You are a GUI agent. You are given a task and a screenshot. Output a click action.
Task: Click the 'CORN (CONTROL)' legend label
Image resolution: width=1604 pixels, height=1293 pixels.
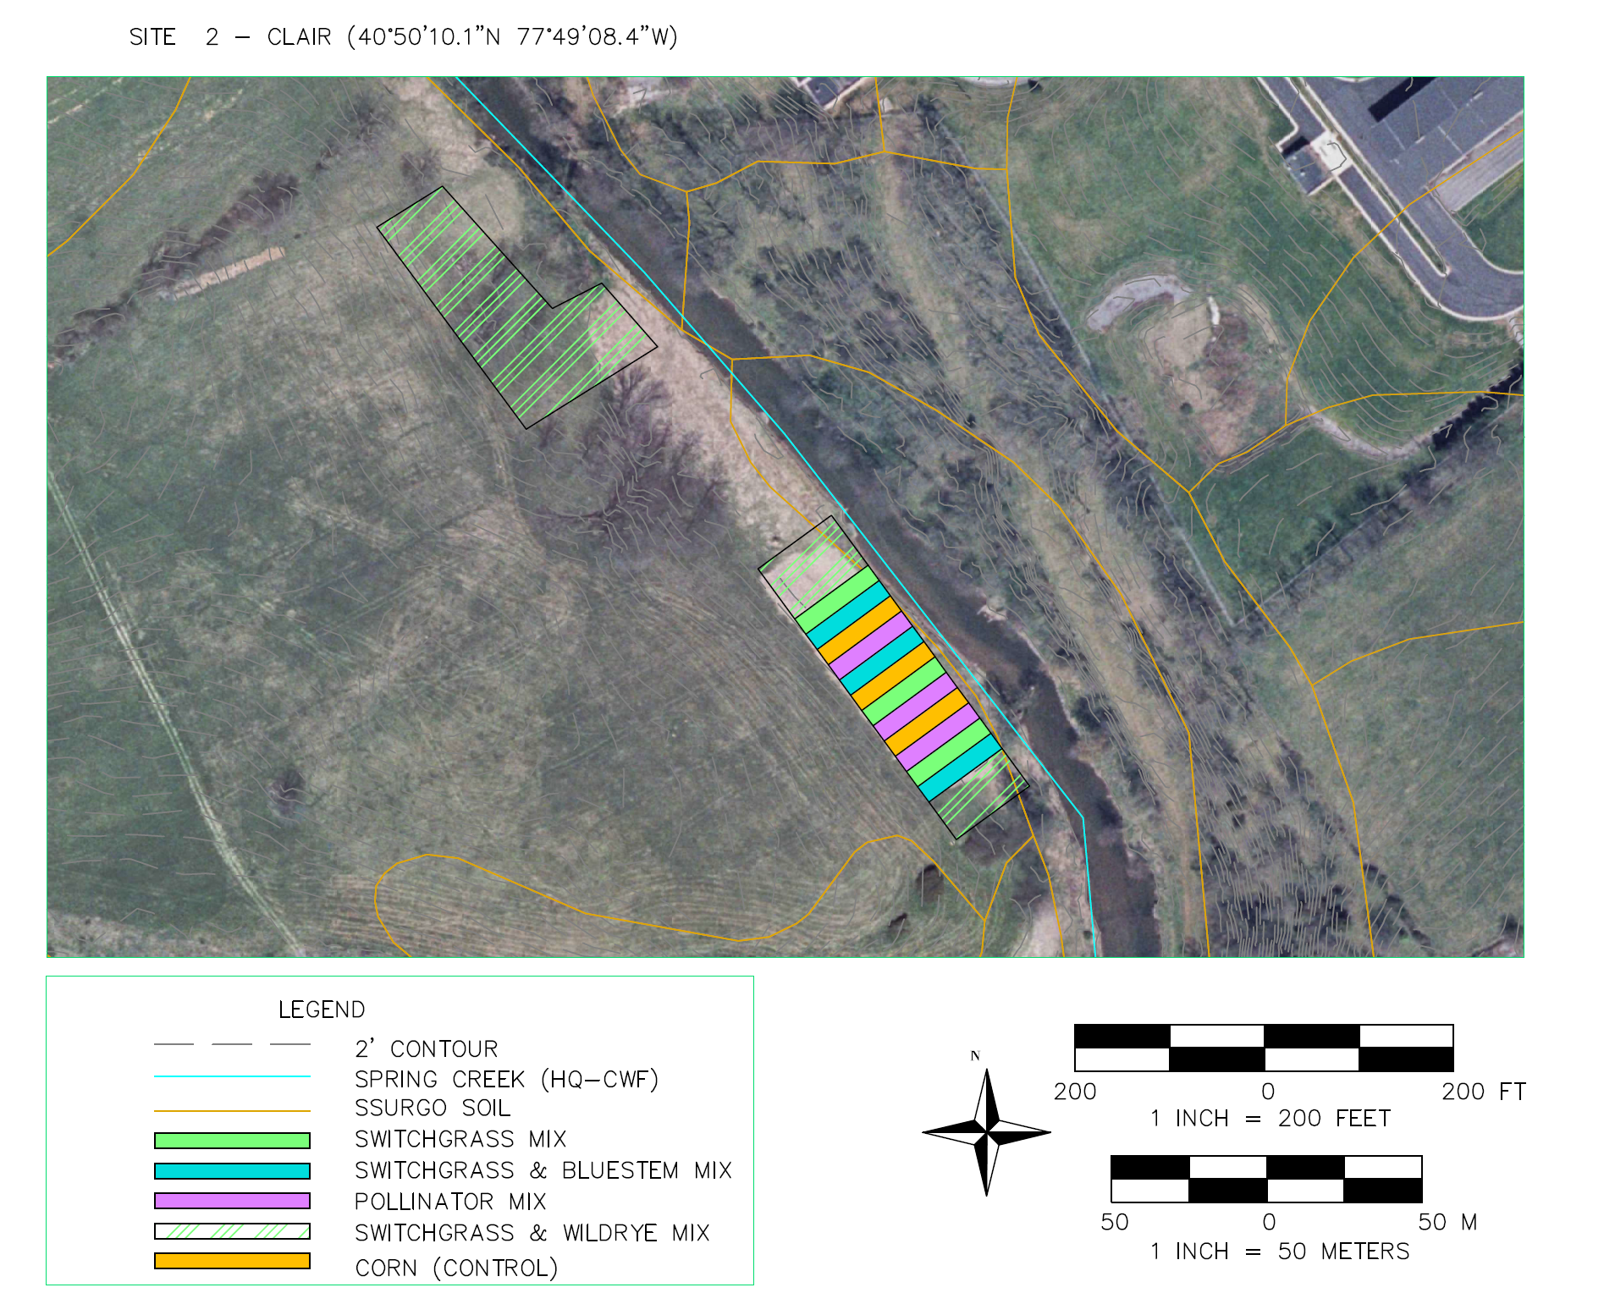click(457, 1268)
